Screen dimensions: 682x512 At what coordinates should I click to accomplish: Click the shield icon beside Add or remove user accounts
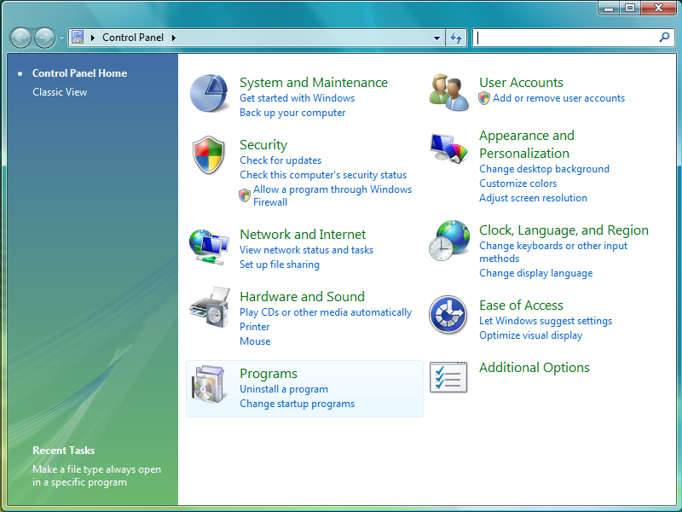484,98
